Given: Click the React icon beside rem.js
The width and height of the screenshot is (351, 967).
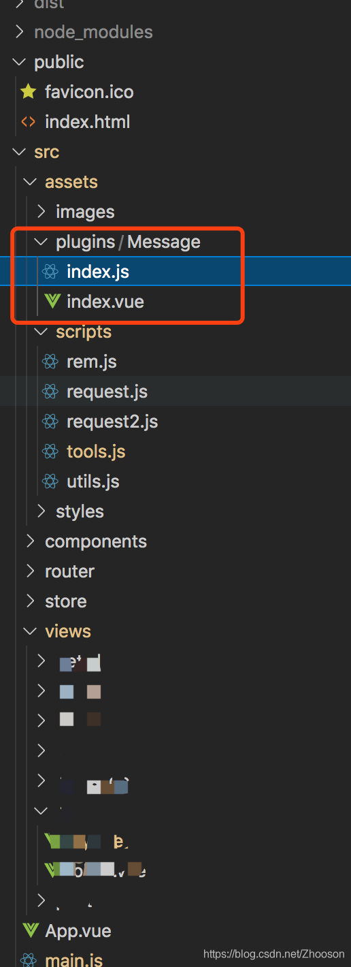Looking at the screenshot, I should [50, 362].
